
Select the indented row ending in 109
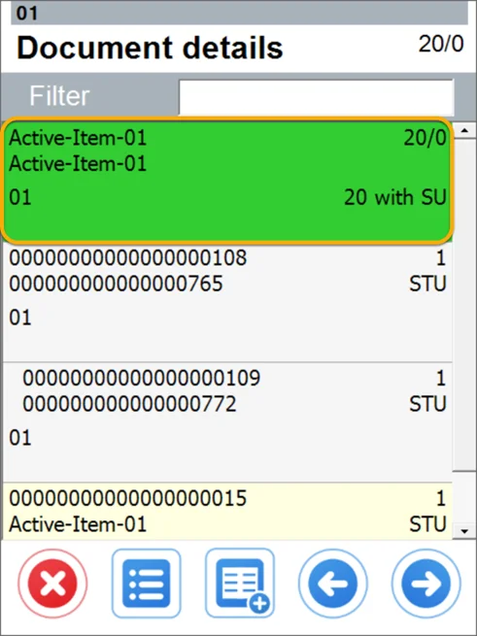click(227, 422)
